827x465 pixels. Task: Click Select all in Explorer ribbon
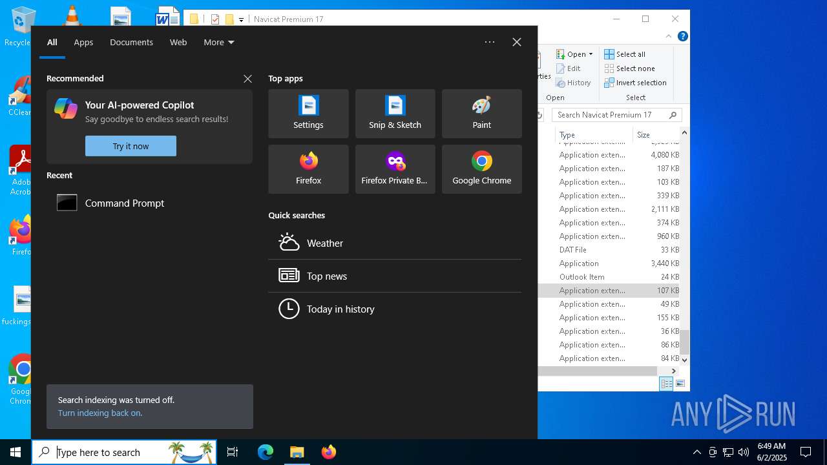(625, 54)
